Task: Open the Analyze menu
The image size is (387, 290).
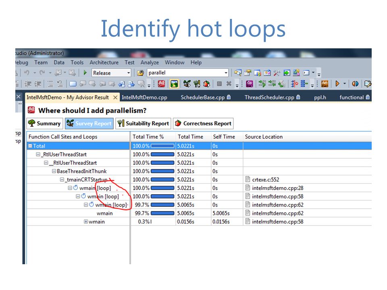Action: coord(150,62)
